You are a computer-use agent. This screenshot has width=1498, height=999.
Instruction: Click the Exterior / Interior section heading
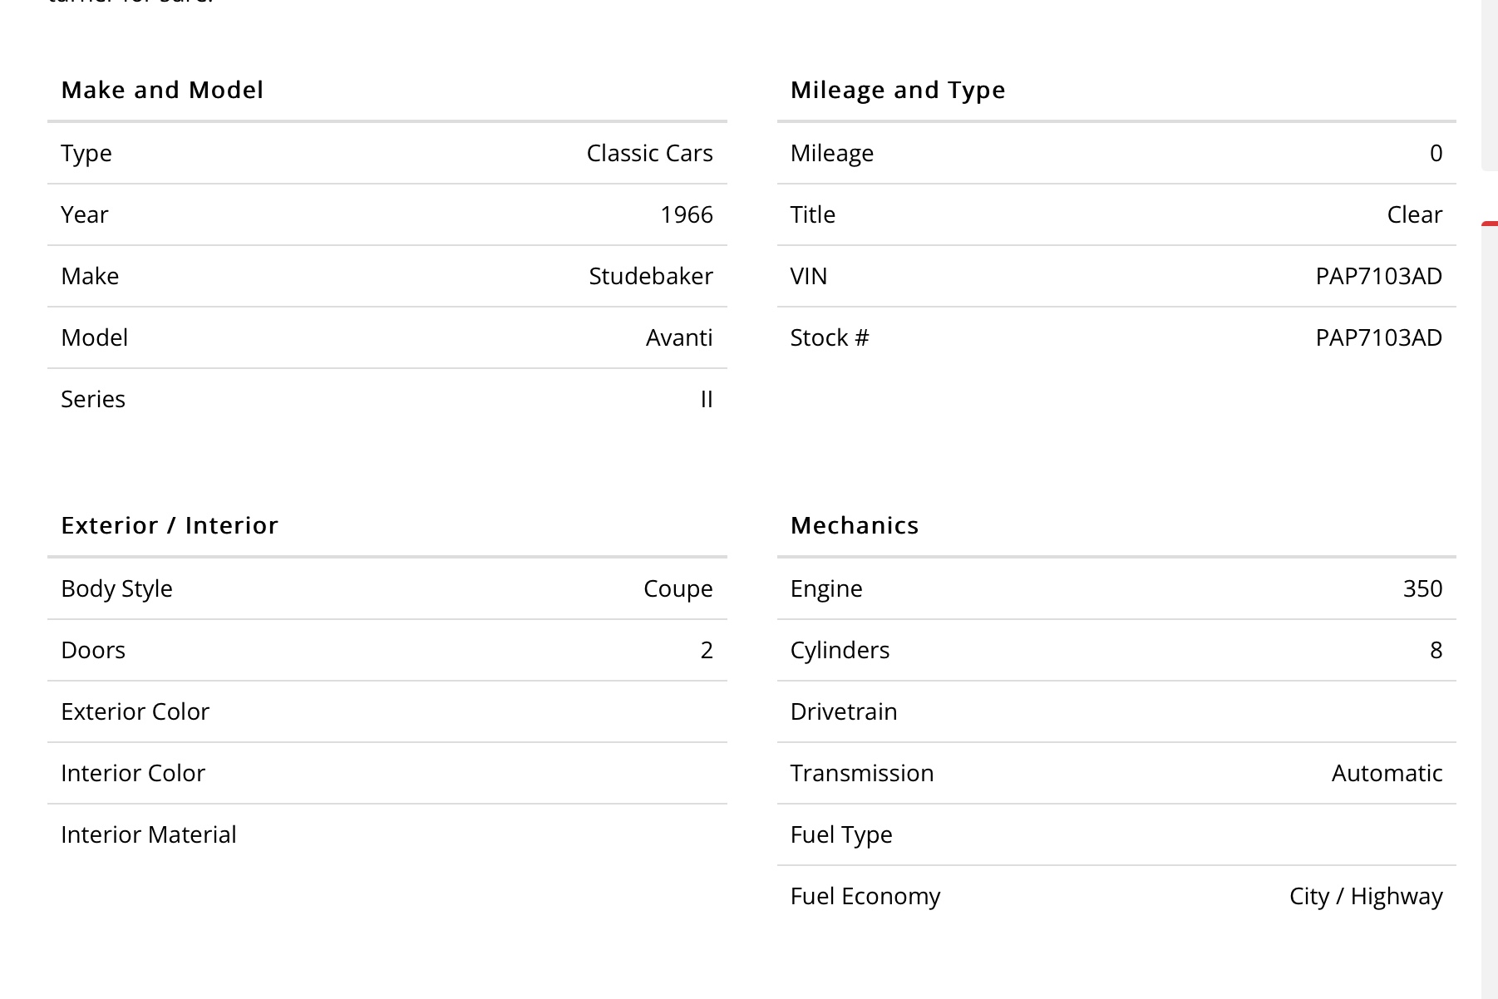coord(170,525)
